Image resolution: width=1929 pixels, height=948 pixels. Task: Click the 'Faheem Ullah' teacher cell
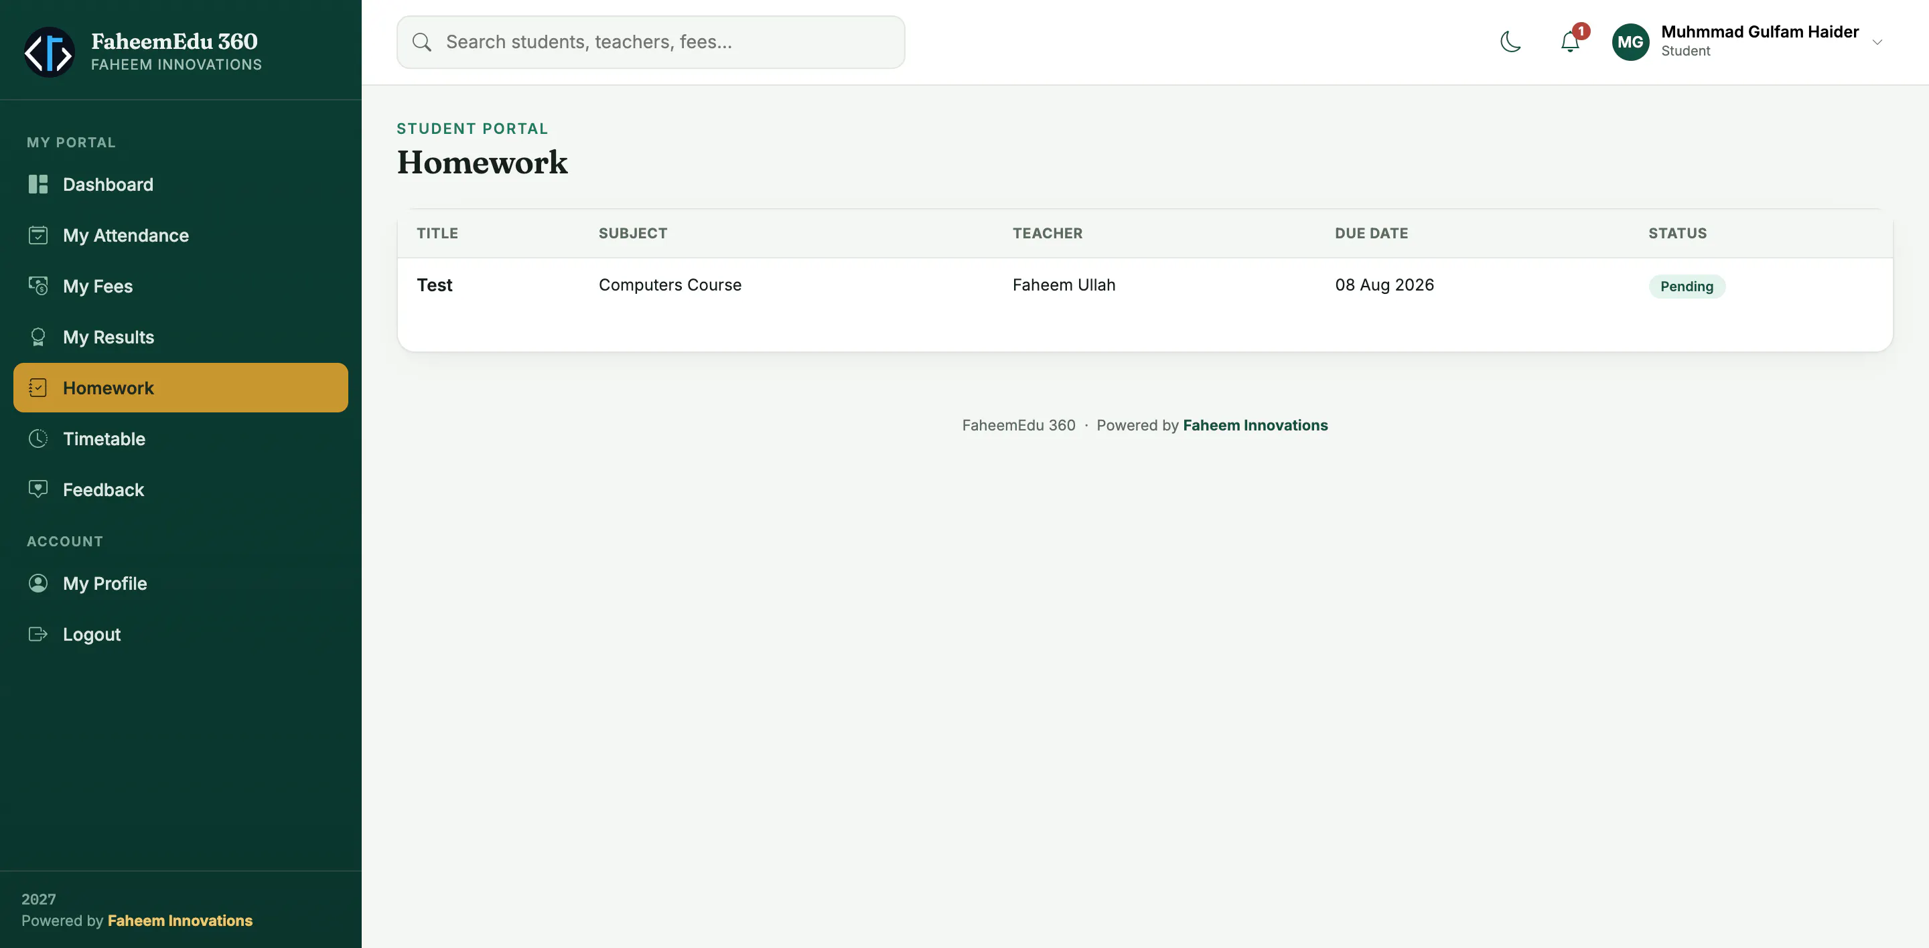coord(1064,285)
